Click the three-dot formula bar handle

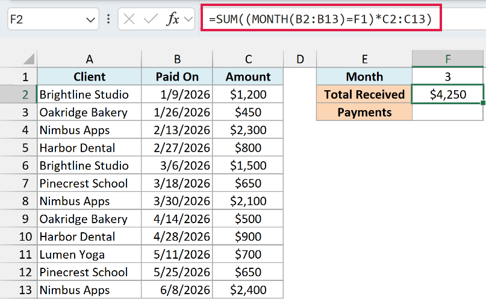pyautogui.click(x=108, y=19)
